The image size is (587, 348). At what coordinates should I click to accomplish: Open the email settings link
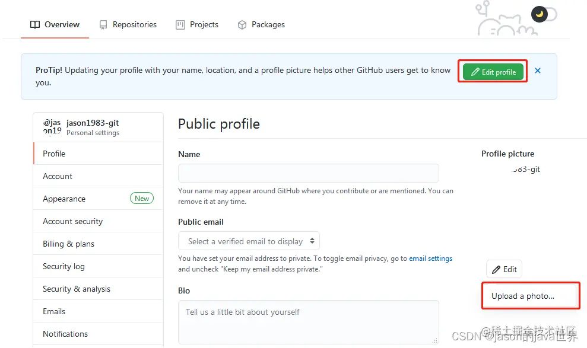pyautogui.click(x=431, y=258)
